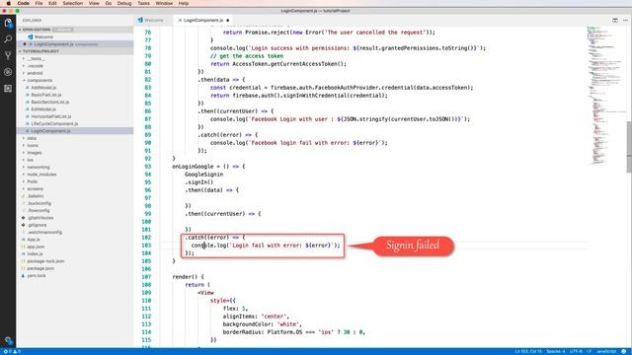Expand the __tests__ folder

[x=24, y=59]
